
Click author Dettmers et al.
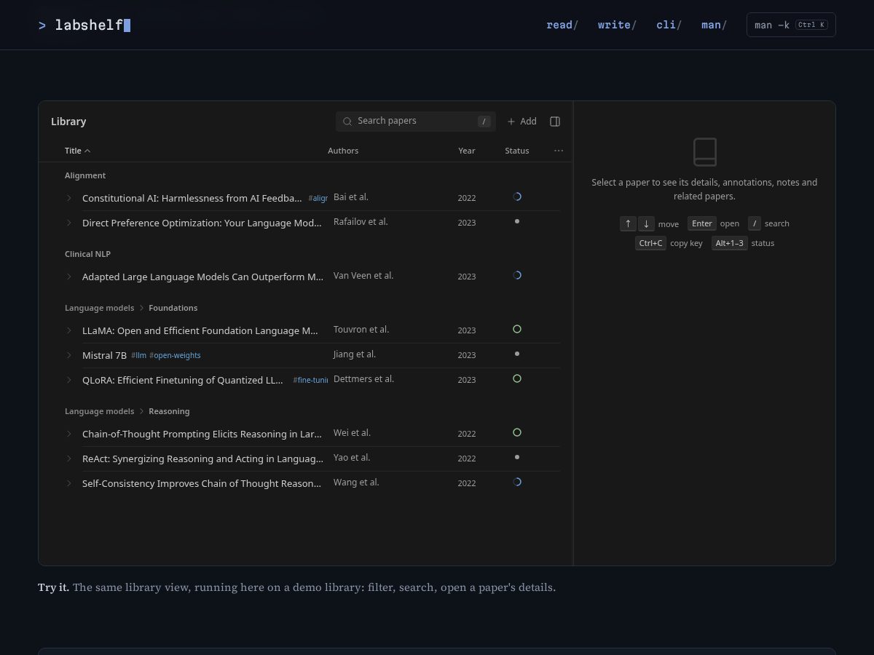363,379
